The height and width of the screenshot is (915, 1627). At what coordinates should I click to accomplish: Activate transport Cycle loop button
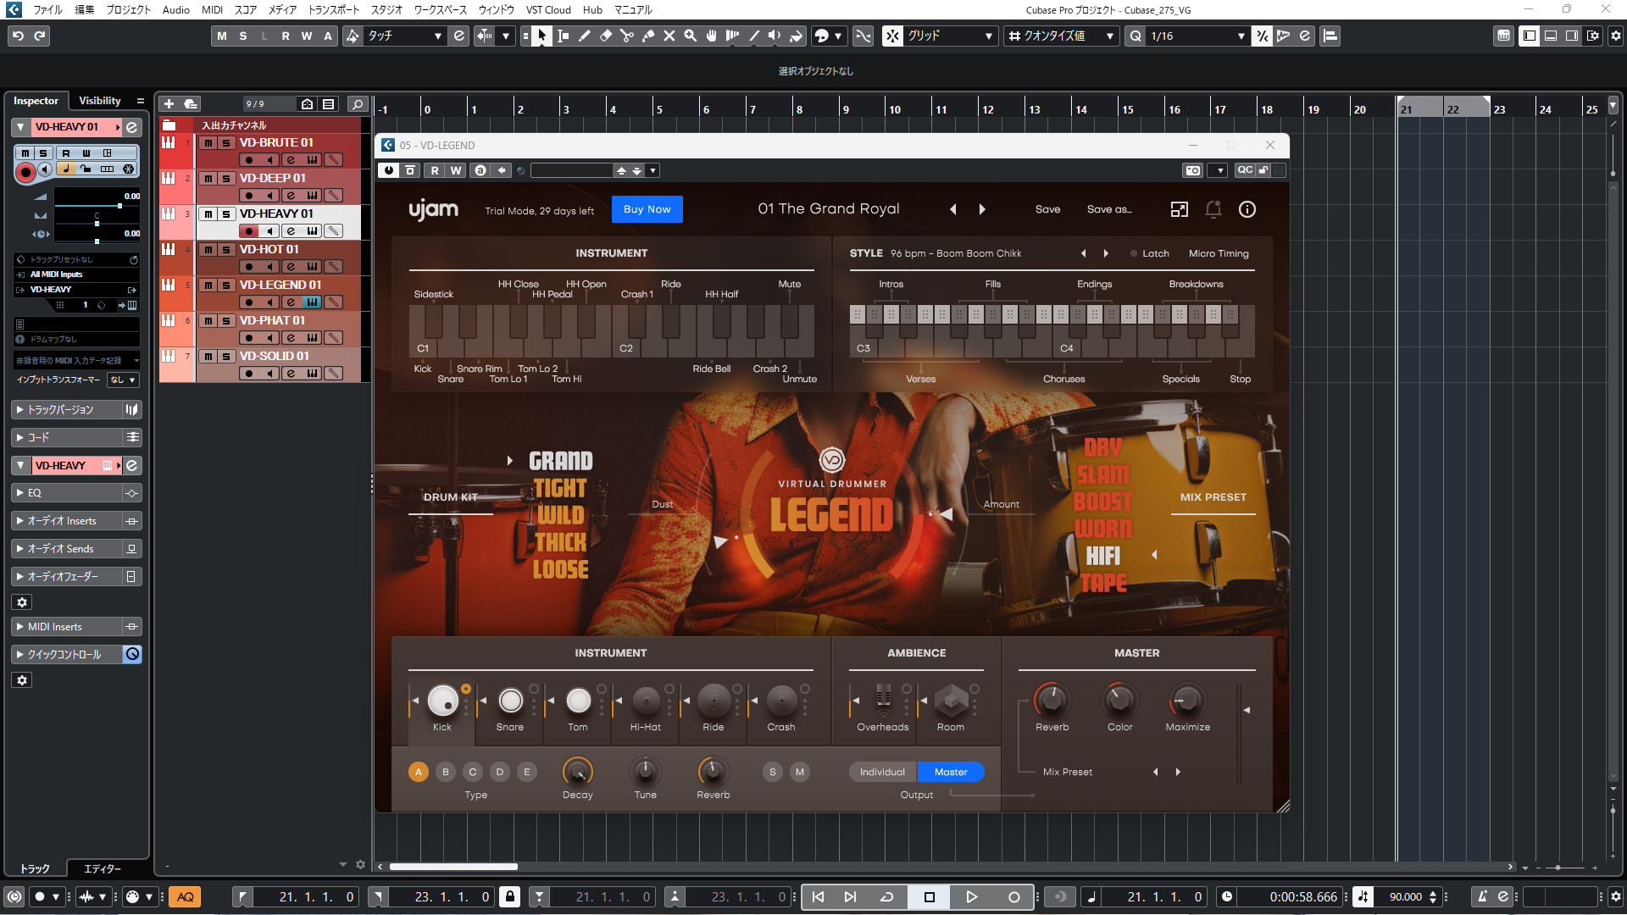pos(887,896)
